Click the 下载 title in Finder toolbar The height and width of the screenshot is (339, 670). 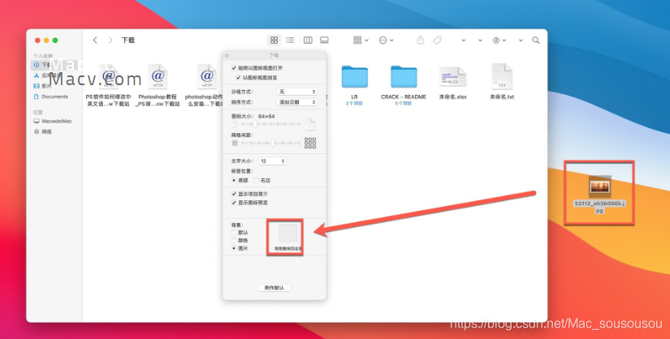[x=128, y=40]
